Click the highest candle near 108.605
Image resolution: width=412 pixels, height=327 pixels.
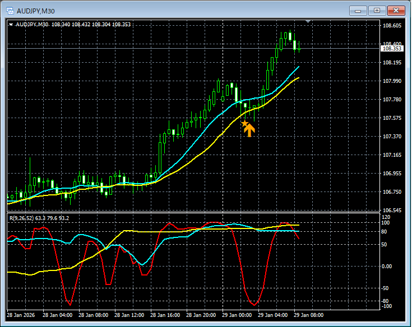click(x=290, y=36)
